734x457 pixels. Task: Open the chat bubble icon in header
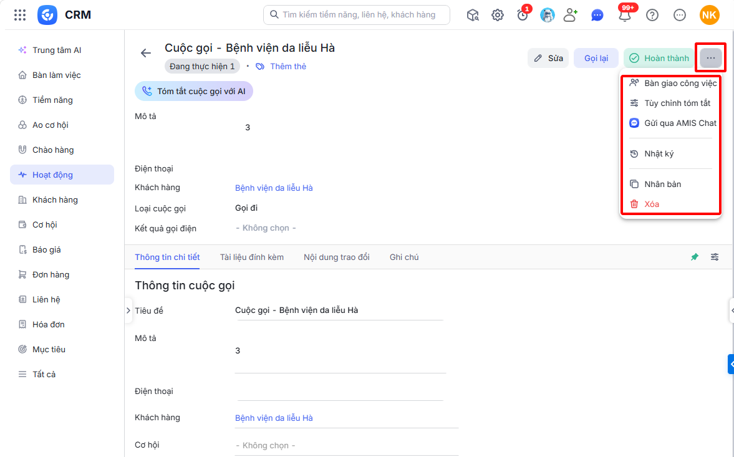pyautogui.click(x=597, y=15)
